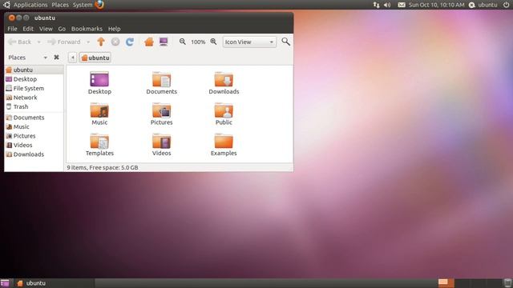Open the Go menu
This screenshot has width=513, height=288.
coord(62,29)
